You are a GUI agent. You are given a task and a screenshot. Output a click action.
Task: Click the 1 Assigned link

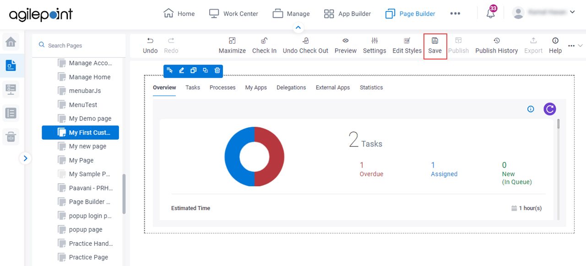click(444, 169)
